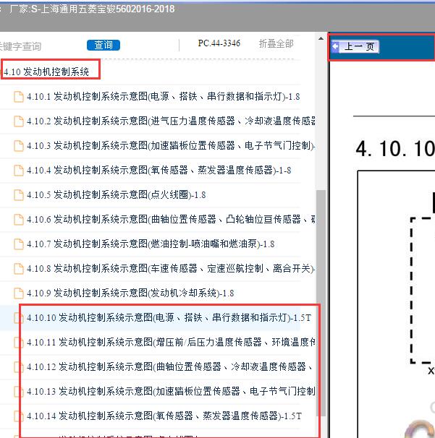Open 4.10.3 加速踏板位置传感器 diagram
435x438 pixels.
171,146
